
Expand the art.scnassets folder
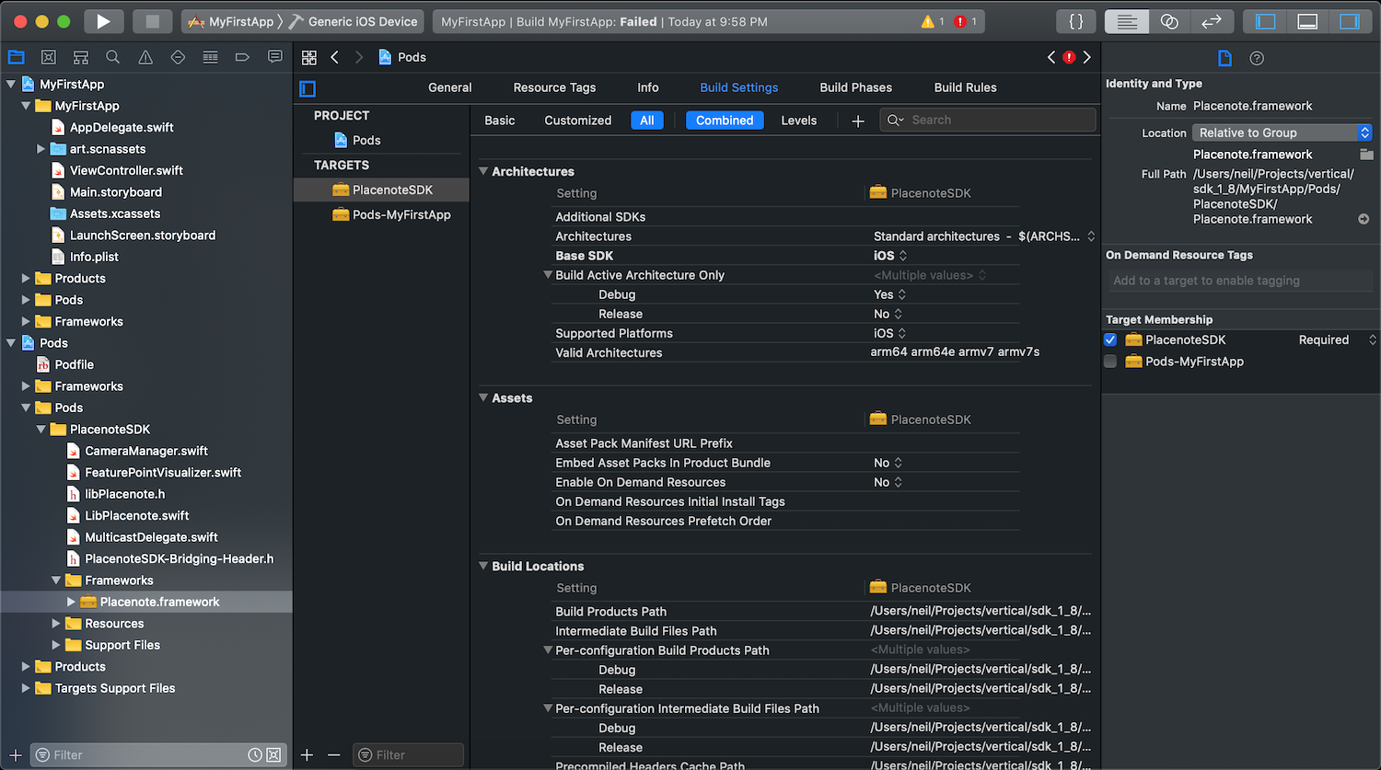(x=41, y=148)
